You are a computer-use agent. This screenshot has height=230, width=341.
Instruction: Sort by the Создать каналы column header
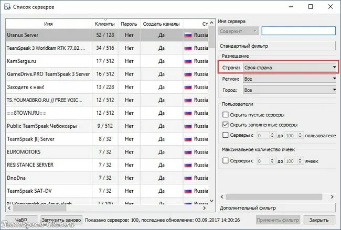[162, 24]
